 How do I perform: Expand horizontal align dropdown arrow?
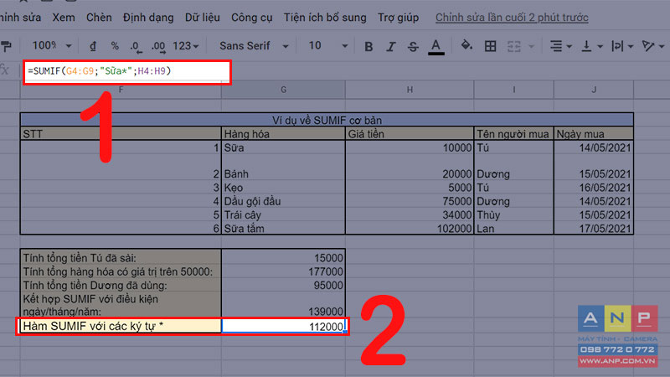point(569,46)
